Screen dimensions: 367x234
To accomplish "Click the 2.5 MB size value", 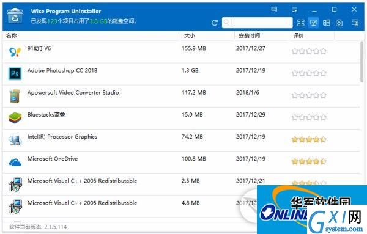I will coord(191,181).
